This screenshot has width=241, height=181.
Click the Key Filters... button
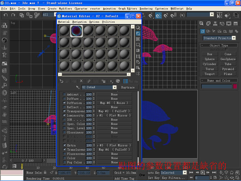(x=173, y=178)
